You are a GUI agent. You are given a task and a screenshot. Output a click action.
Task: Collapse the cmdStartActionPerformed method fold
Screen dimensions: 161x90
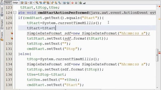click(15, 12)
